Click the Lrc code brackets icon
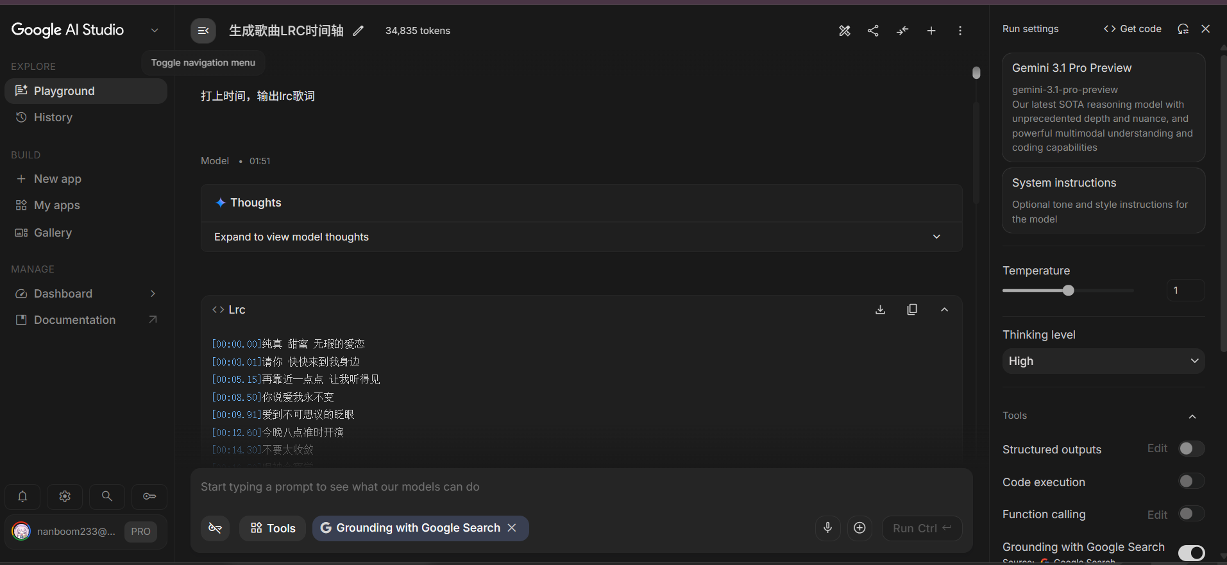This screenshot has width=1227, height=565. pos(218,310)
